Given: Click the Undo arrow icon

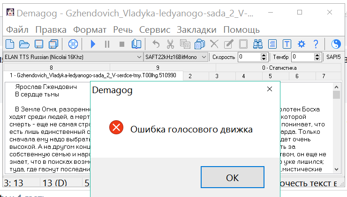Looking at the screenshot, I should (156, 44).
